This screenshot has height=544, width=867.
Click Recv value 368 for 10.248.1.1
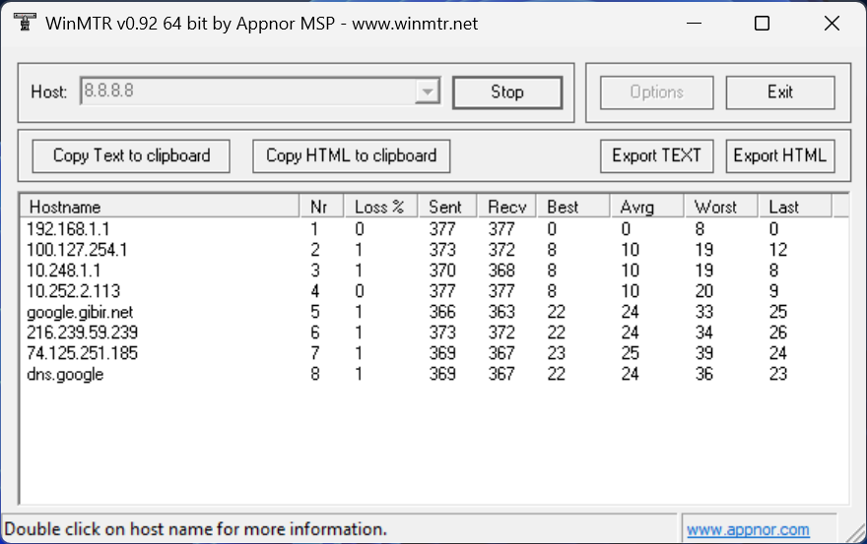501,271
